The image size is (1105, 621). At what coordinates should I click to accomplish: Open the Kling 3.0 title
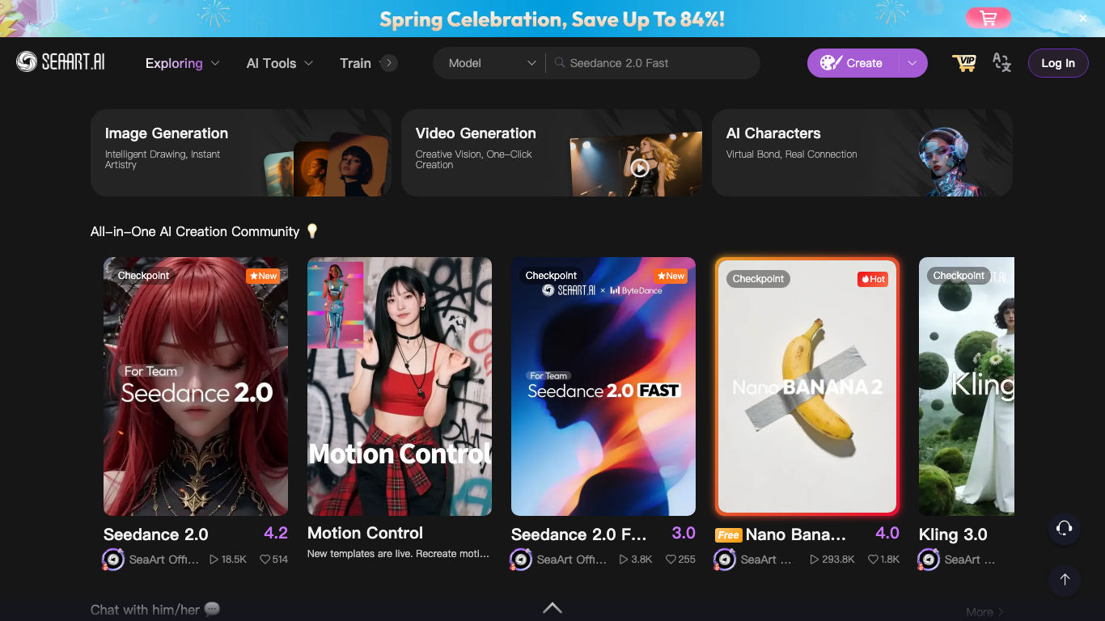(953, 534)
